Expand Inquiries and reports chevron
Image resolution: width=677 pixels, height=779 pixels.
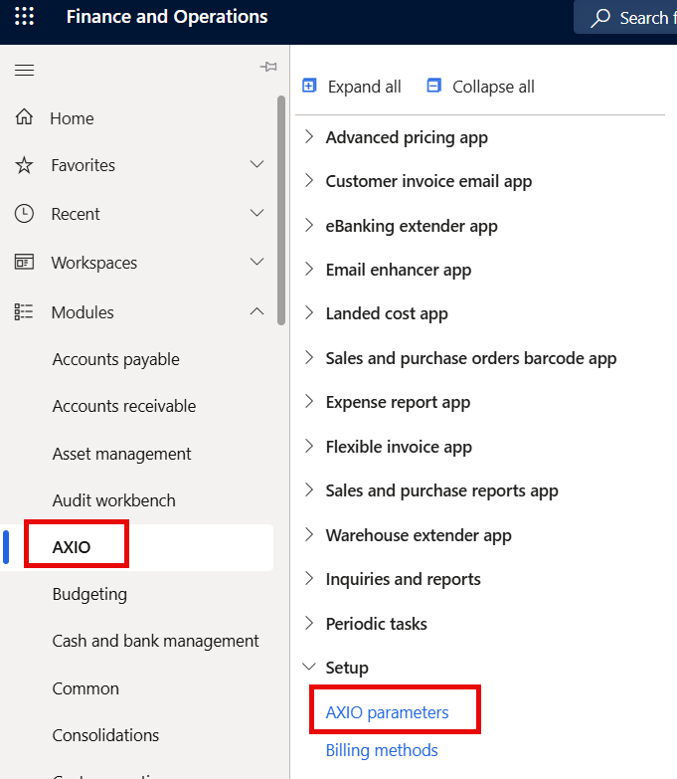pyautogui.click(x=309, y=578)
